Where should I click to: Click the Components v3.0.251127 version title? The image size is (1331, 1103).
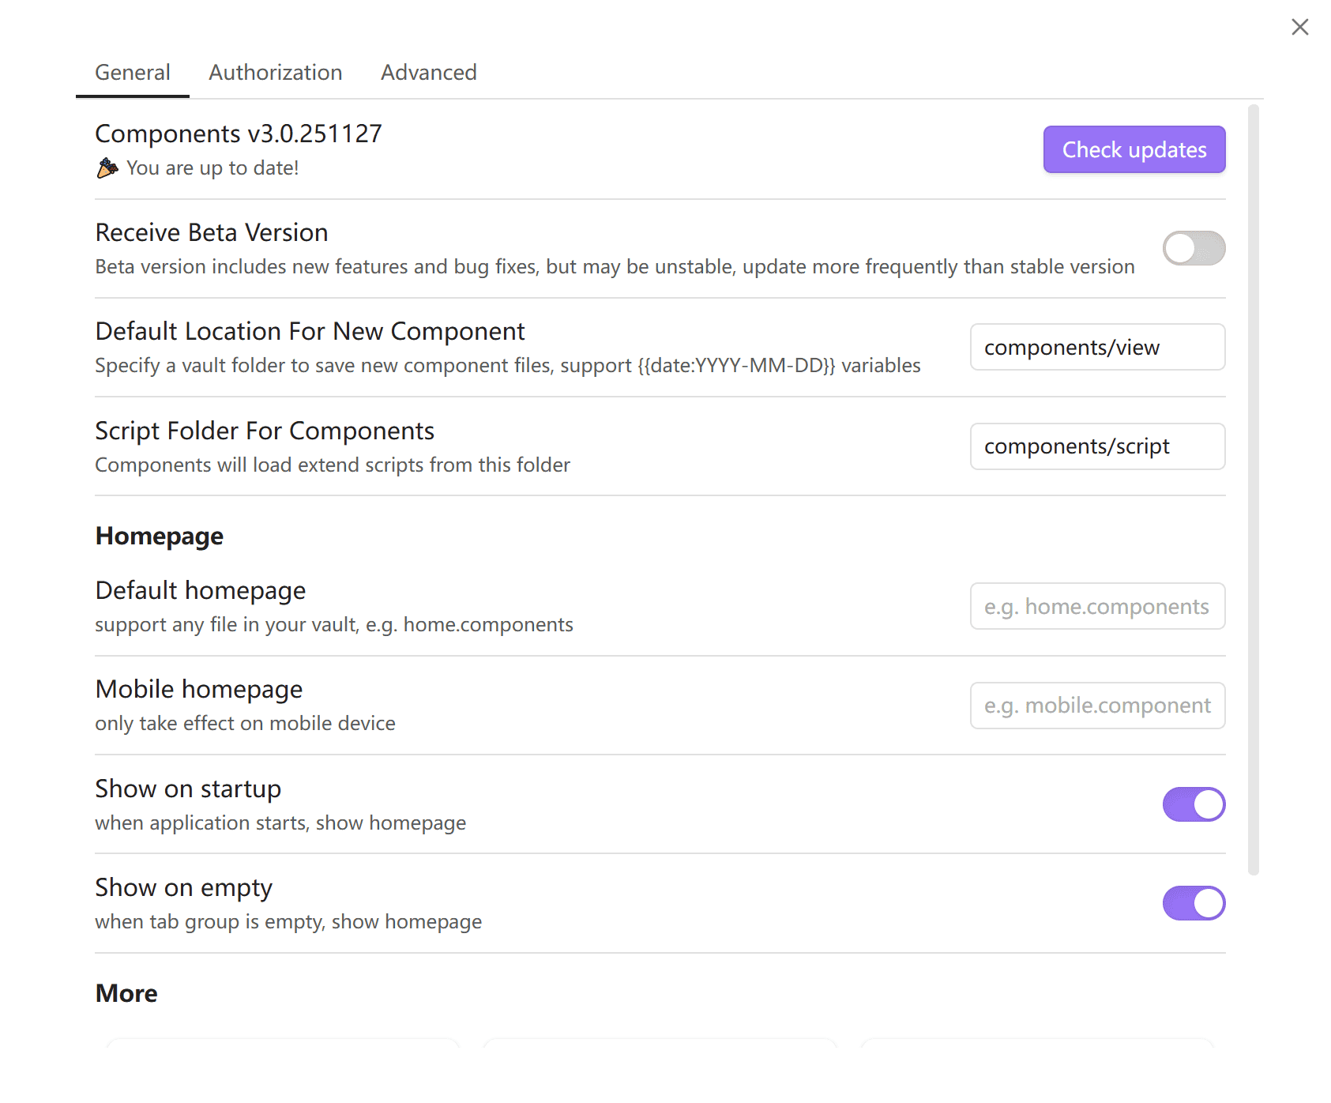(239, 134)
